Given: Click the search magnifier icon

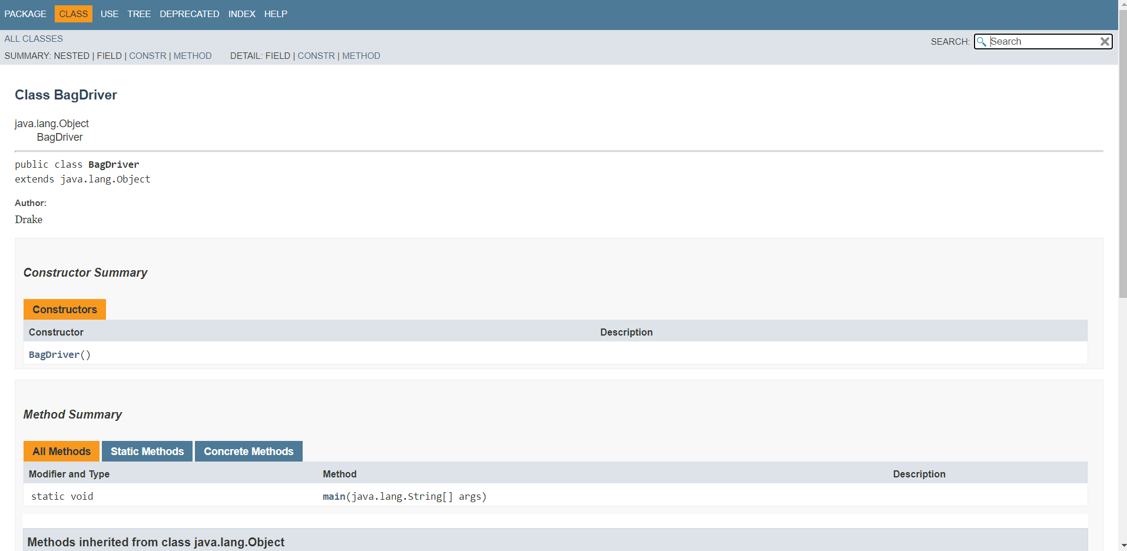Looking at the screenshot, I should pos(981,42).
